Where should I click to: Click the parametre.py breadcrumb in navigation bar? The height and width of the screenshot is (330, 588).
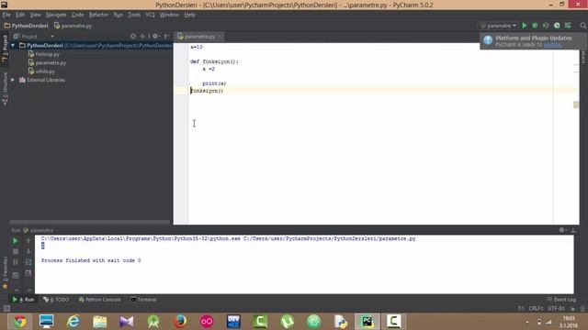click(73, 26)
